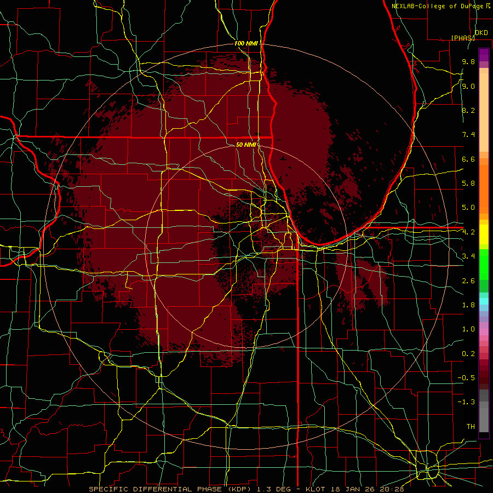The height and width of the screenshot is (493, 493).
Task: Click the 4.2 value on the scale
Action: (468, 232)
